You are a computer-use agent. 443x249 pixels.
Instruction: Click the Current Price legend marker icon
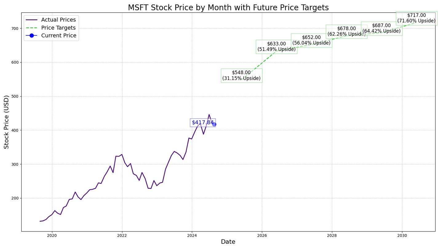pos(32,36)
